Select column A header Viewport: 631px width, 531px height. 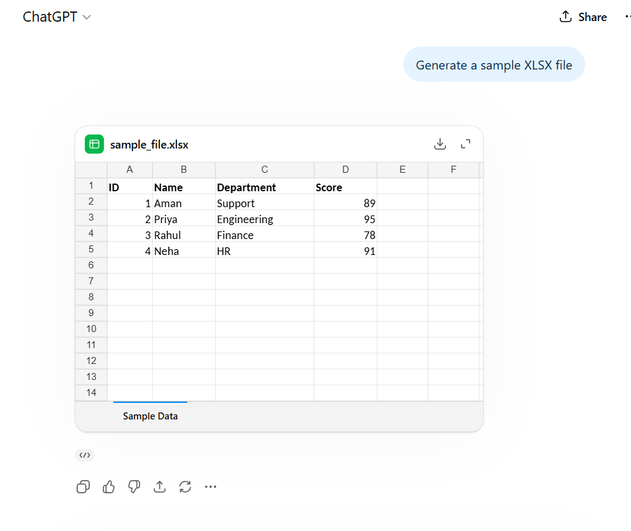129,170
